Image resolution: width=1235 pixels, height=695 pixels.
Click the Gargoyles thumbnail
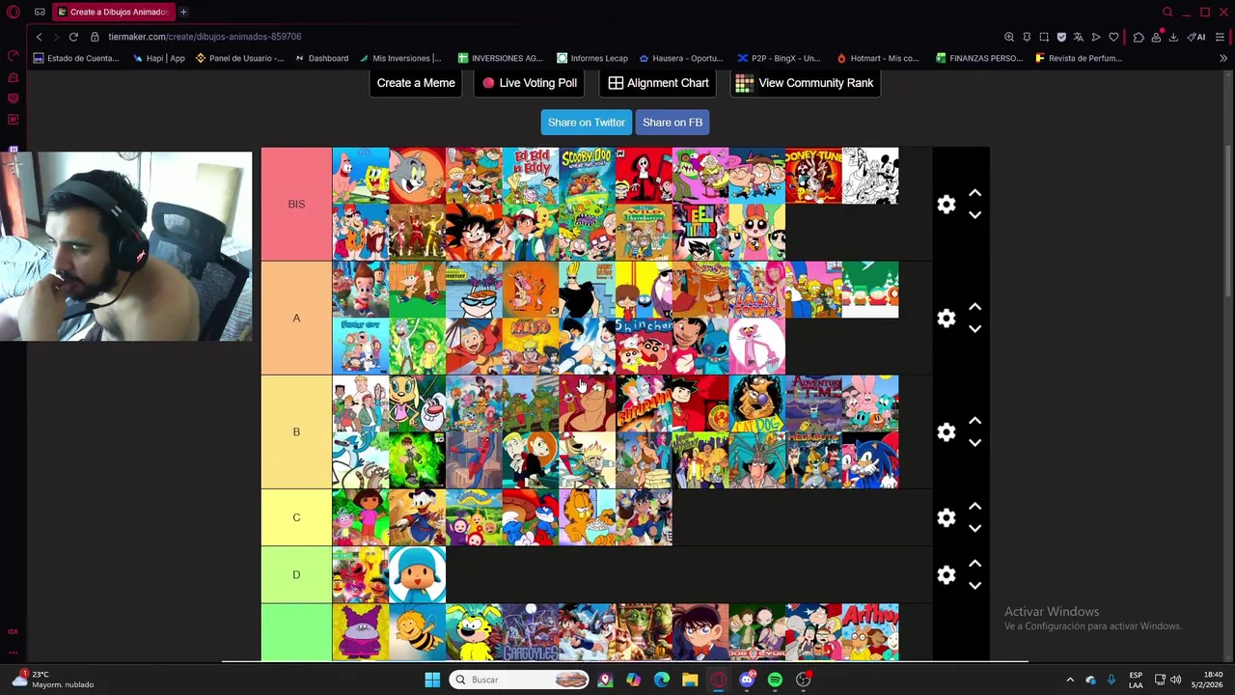point(531,632)
